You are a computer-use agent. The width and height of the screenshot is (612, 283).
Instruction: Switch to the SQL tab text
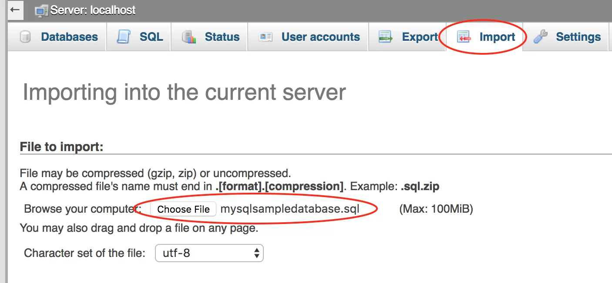click(151, 37)
